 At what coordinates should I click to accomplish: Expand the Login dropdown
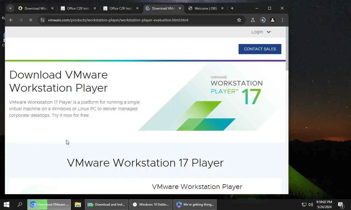coord(261,32)
